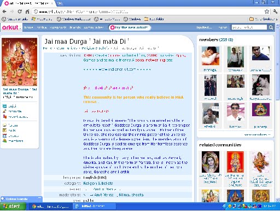Open the member photo wearing sunglasses, top row
280x211 pixels.
pos(261,53)
